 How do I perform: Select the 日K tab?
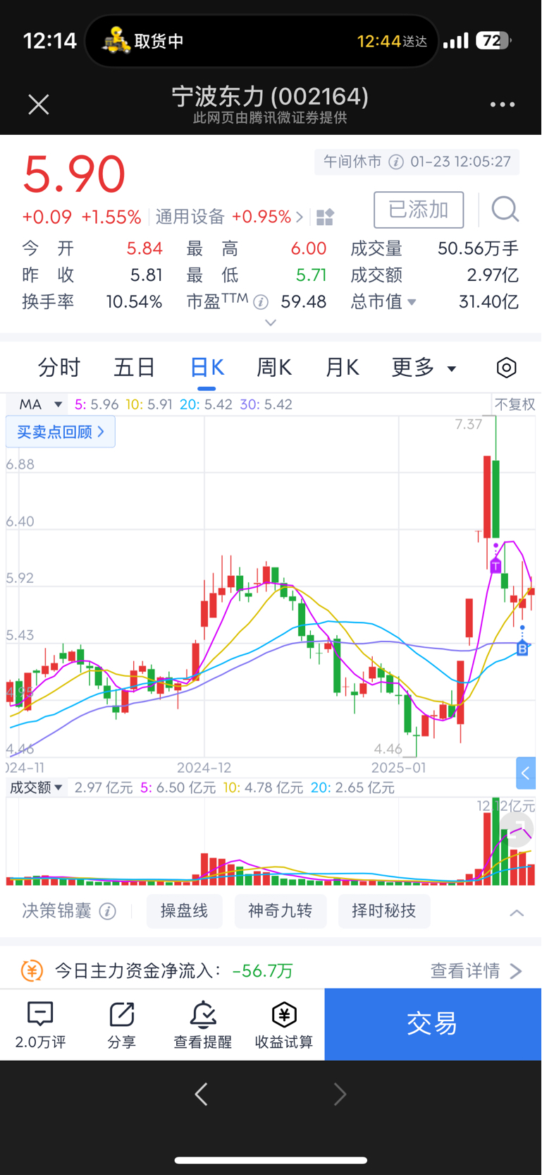[207, 368]
